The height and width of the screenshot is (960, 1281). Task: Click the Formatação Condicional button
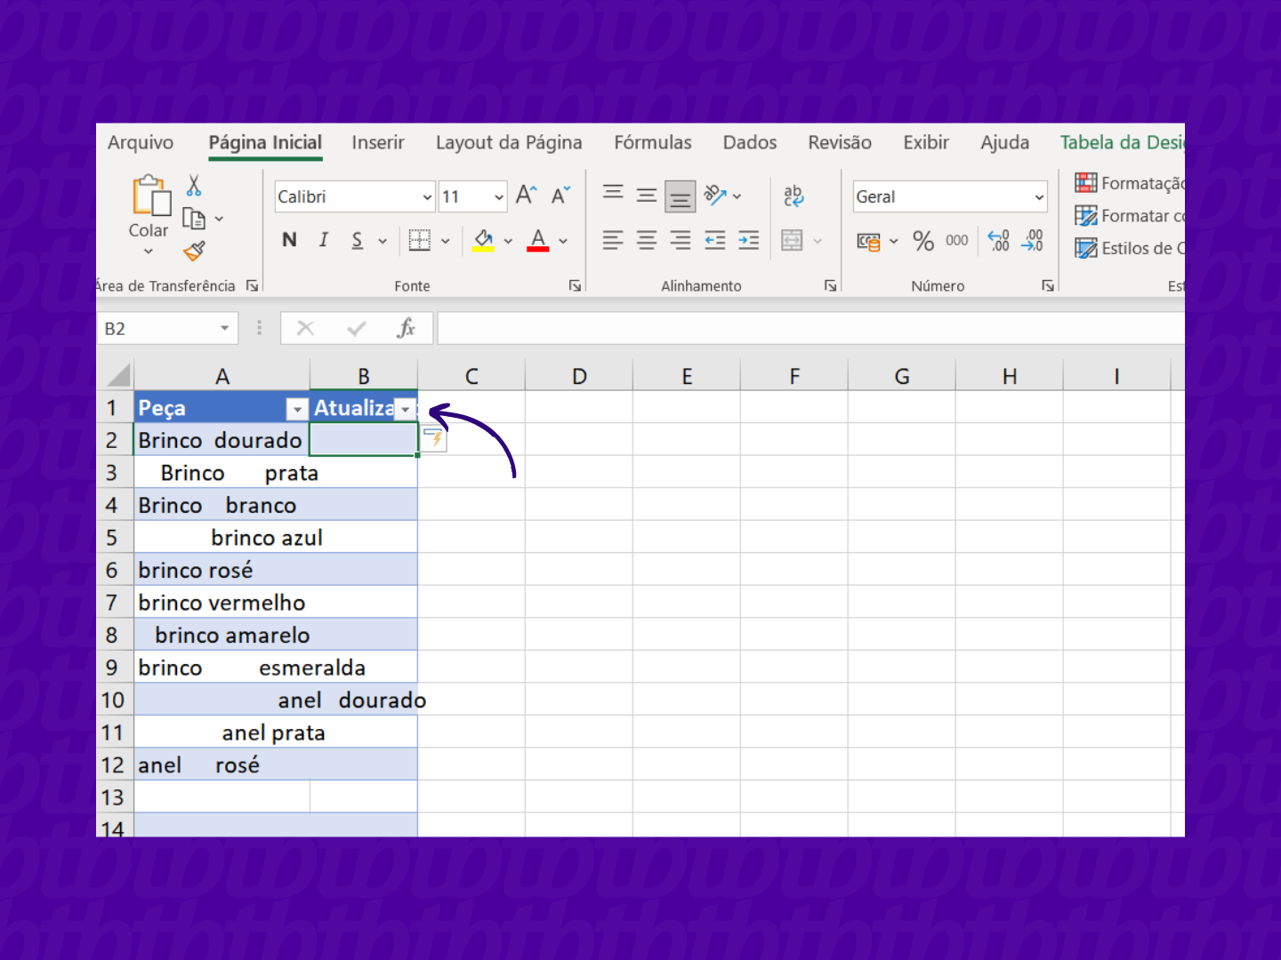[1130, 183]
